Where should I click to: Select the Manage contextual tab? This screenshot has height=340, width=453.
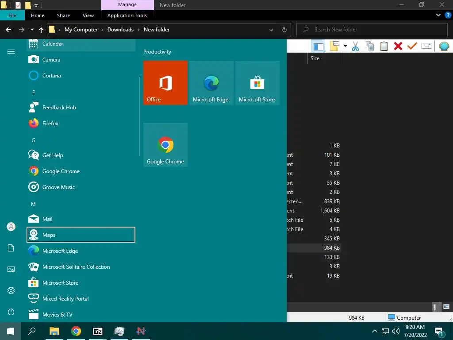click(127, 5)
